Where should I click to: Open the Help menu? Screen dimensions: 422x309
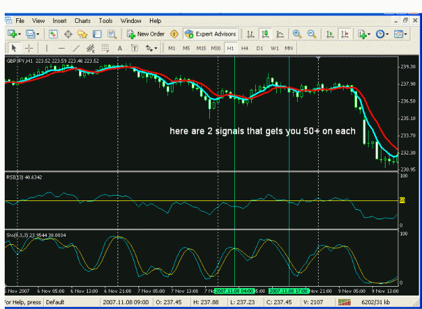point(155,21)
